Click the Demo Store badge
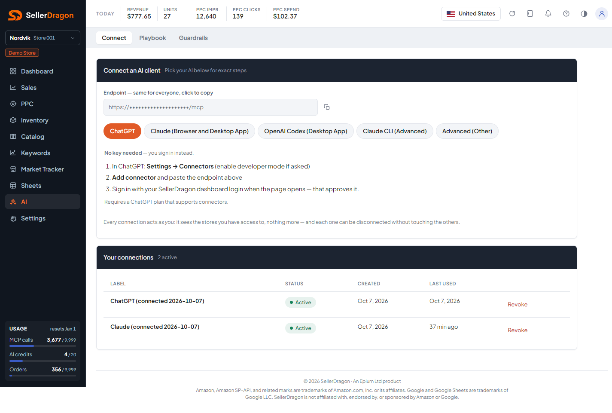Image resolution: width=612 pixels, height=413 pixels. coord(22,53)
